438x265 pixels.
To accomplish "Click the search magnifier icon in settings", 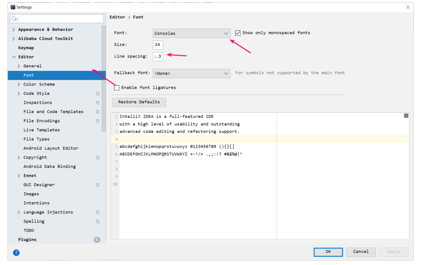I will coord(15,19).
